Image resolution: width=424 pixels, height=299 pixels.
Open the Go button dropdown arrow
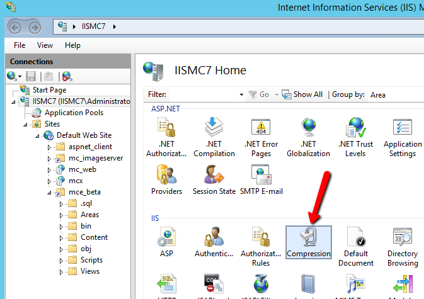(277, 94)
